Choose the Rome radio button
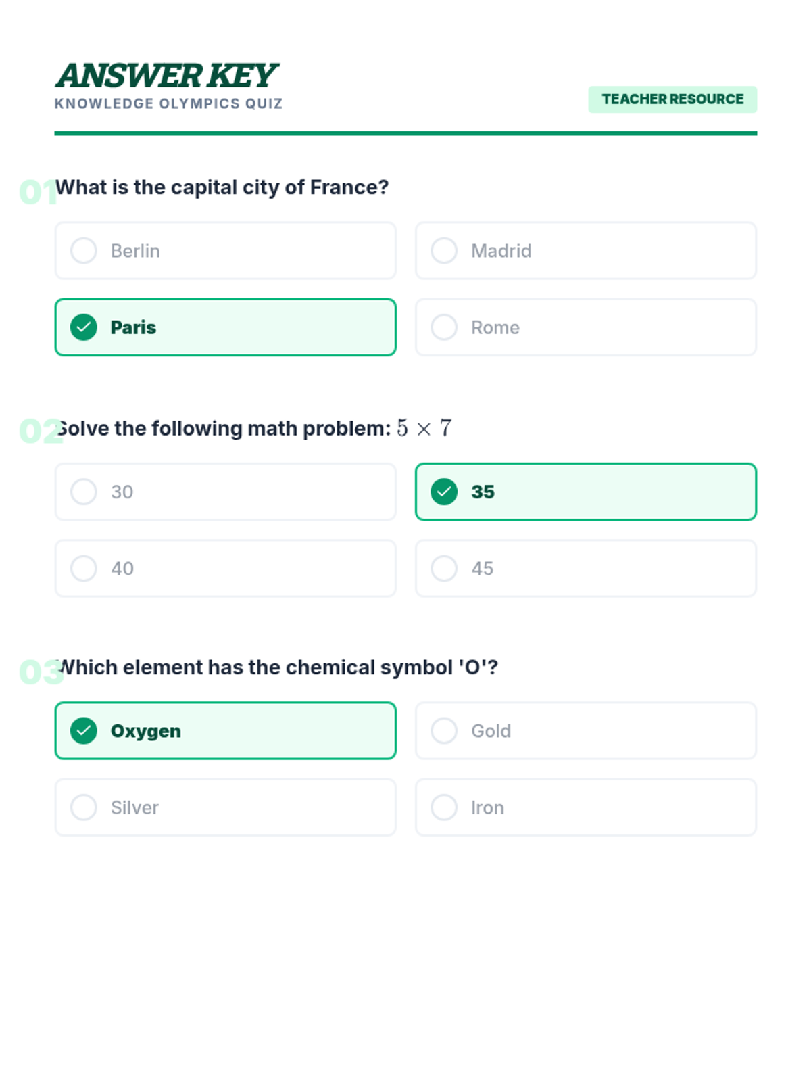The image size is (811, 1082). pyautogui.click(x=444, y=327)
